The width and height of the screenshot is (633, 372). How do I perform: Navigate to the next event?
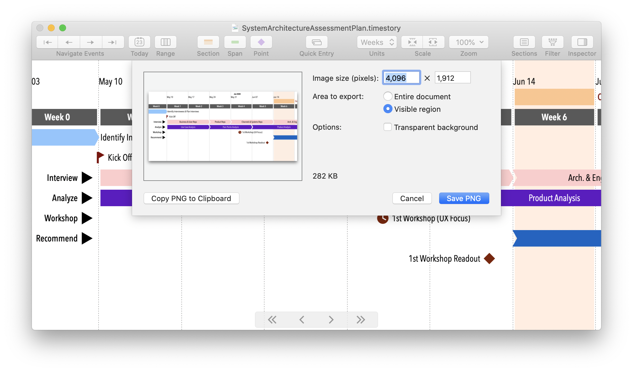pyautogui.click(x=91, y=42)
